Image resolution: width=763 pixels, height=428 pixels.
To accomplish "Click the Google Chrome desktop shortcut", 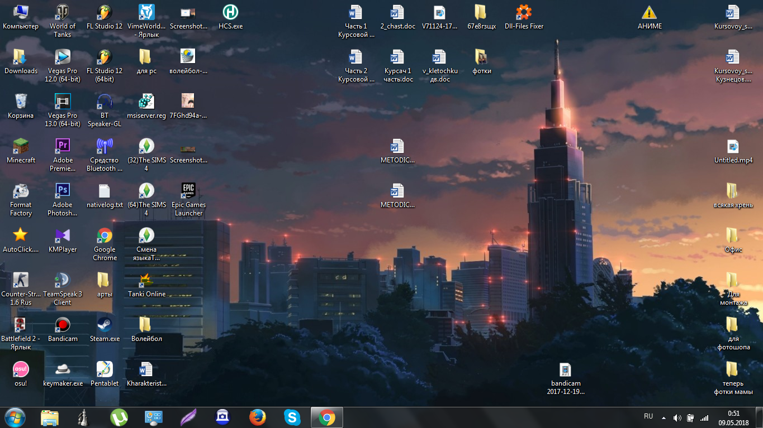I will tap(105, 244).
